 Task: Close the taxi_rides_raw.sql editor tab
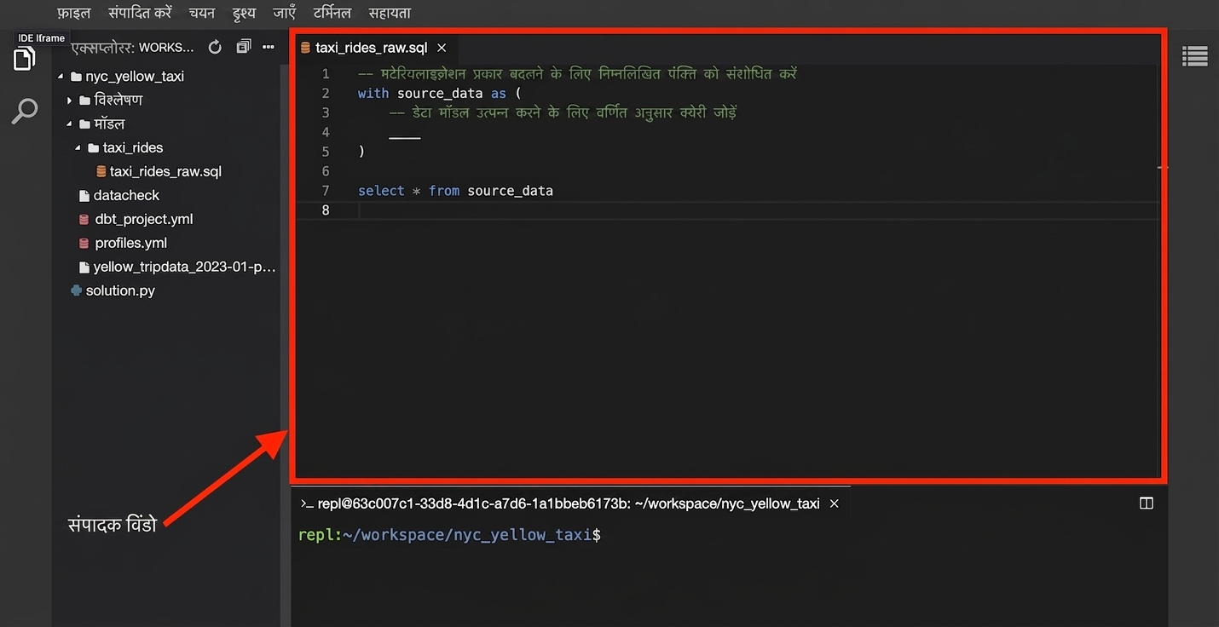[442, 48]
